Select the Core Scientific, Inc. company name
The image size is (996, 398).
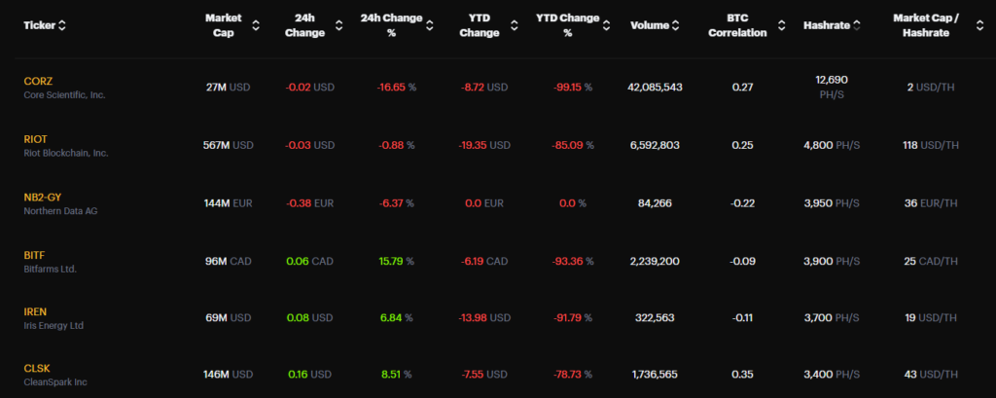coord(64,95)
